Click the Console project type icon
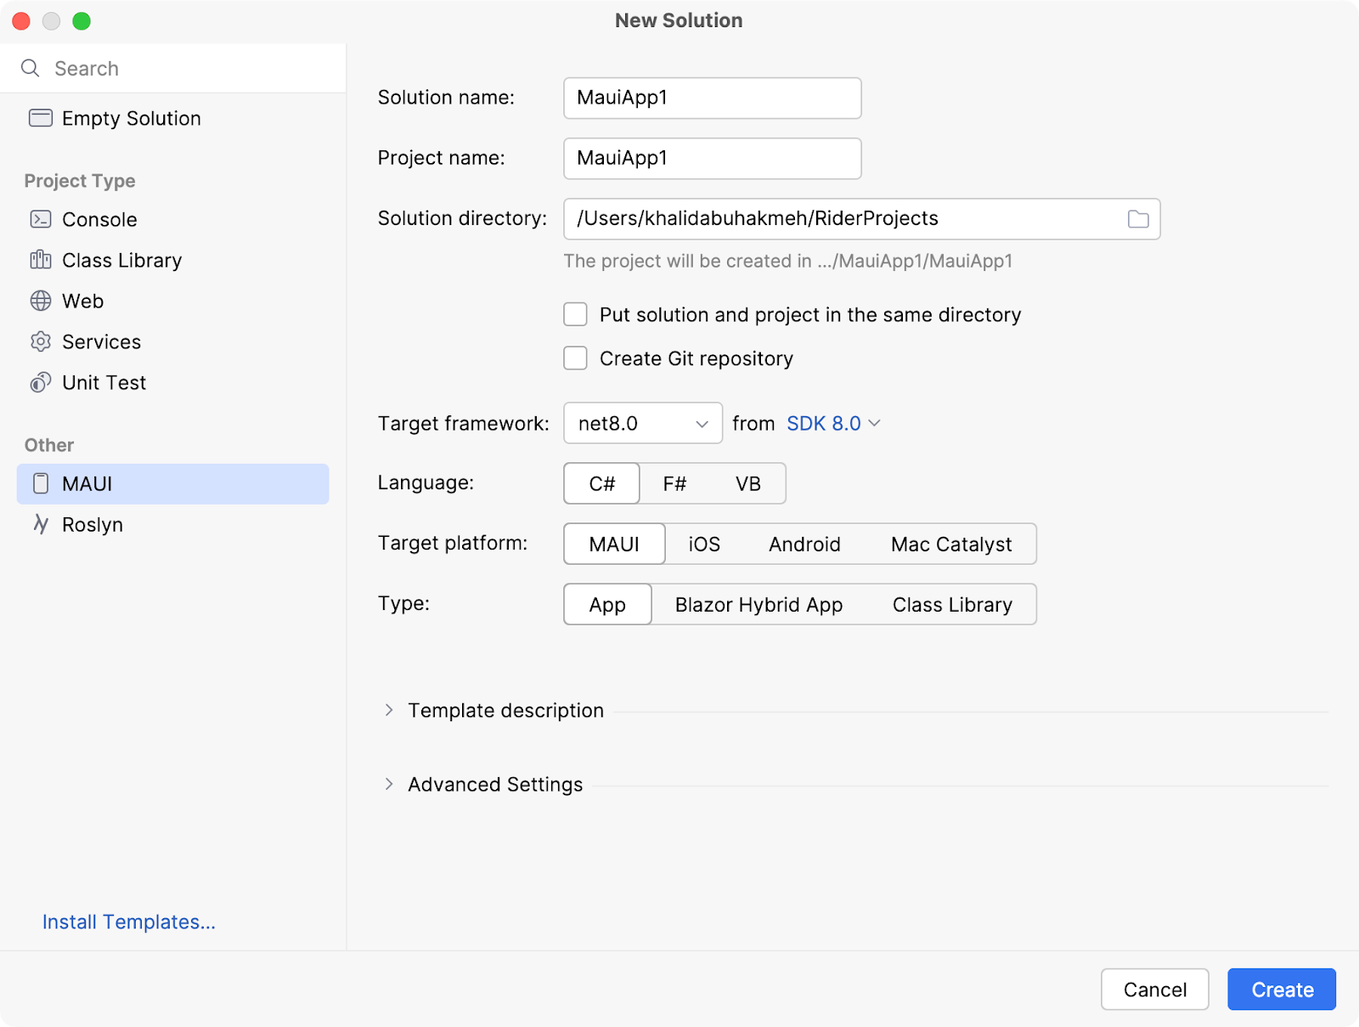 (40, 219)
